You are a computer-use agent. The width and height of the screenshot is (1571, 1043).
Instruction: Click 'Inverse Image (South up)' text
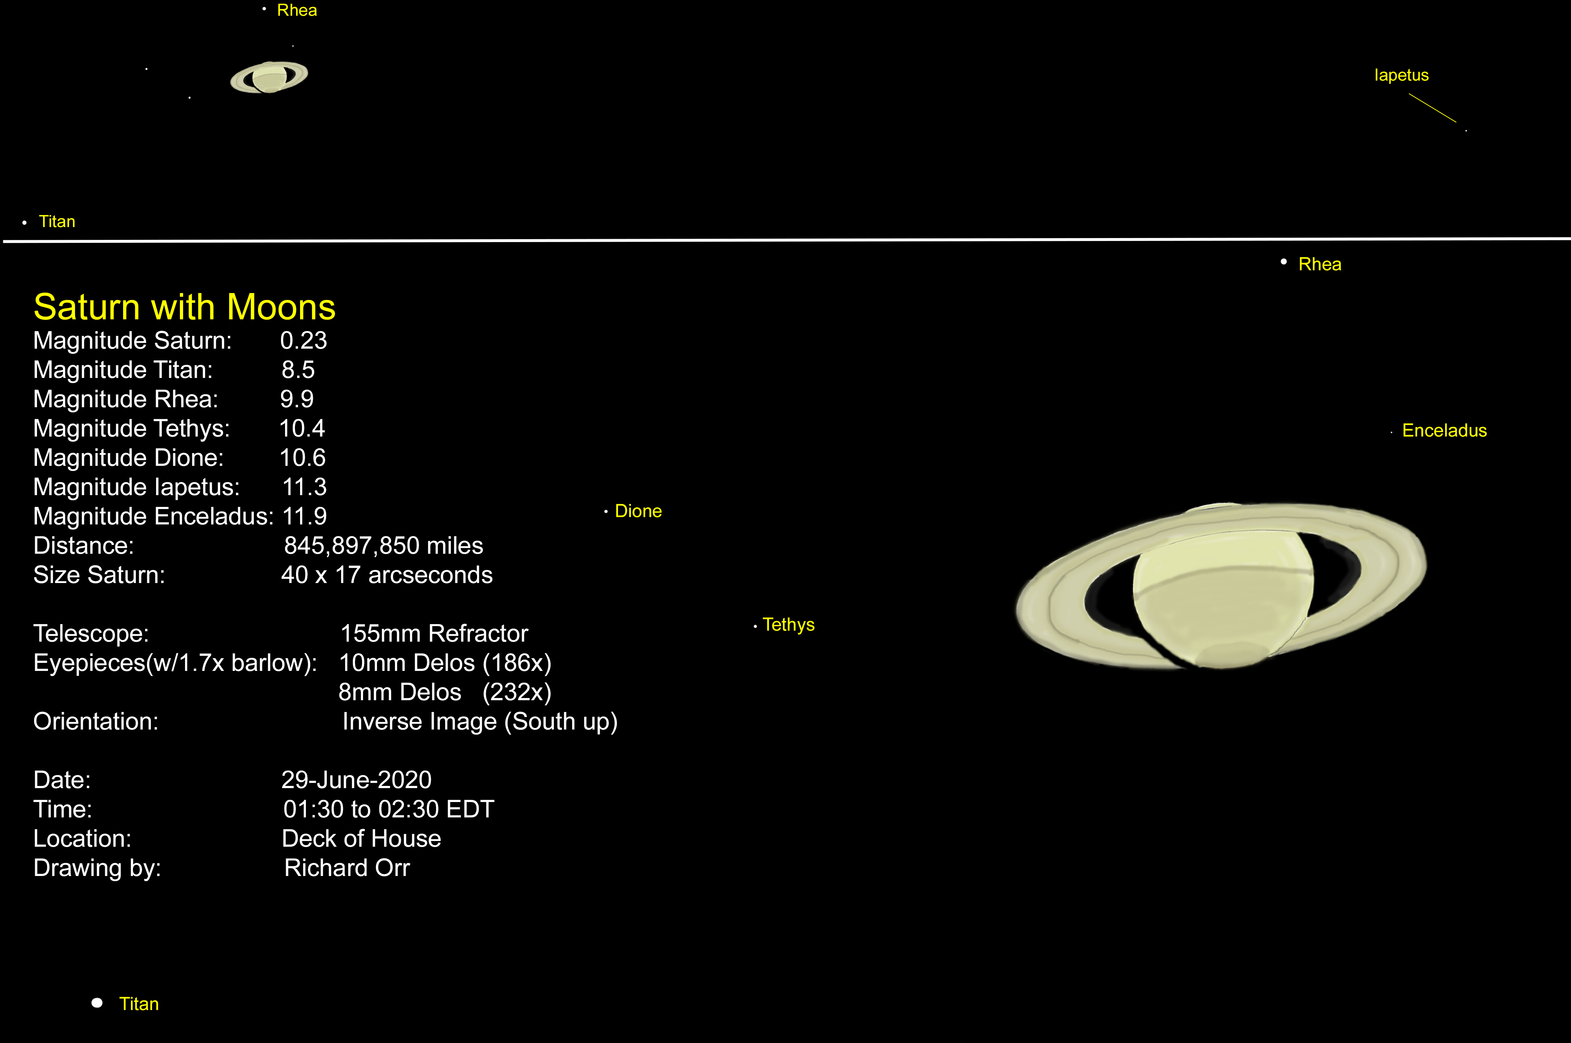[480, 721]
